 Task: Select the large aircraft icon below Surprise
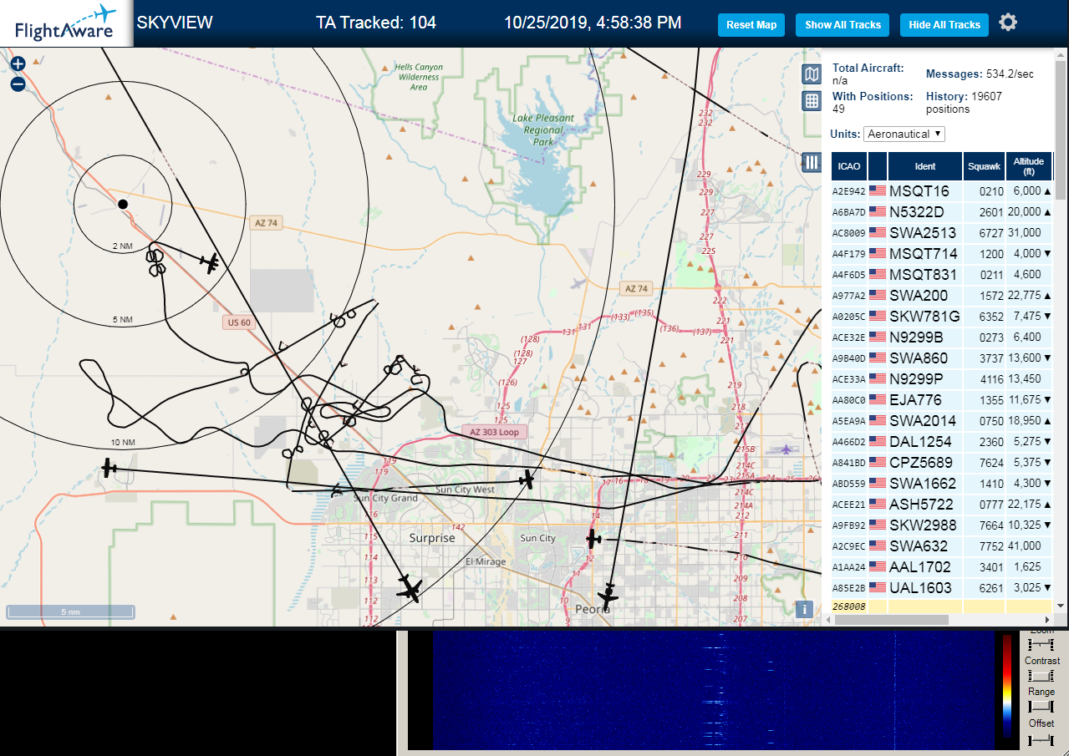410,588
